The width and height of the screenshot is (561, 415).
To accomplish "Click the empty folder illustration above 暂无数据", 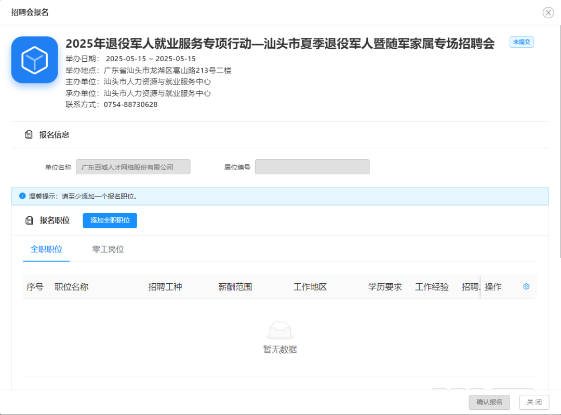I will coord(280,329).
